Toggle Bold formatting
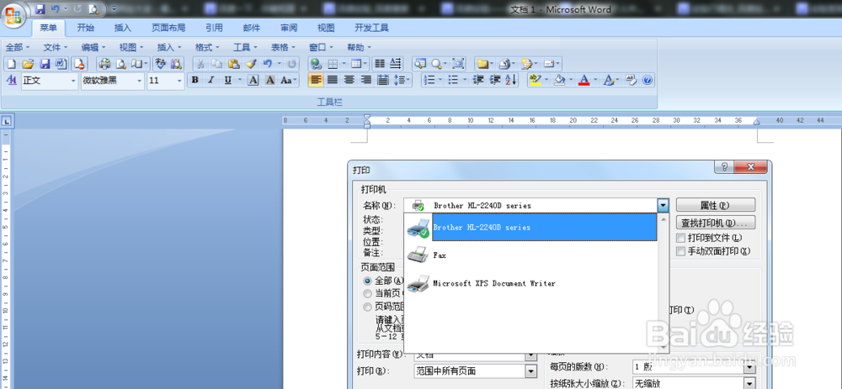Image resolution: width=842 pixels, height=389 pixels. tap(195, 81)
